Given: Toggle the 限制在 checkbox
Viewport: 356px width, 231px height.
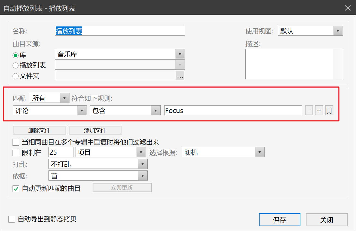Looking at the screenshot, I should 16,153.
